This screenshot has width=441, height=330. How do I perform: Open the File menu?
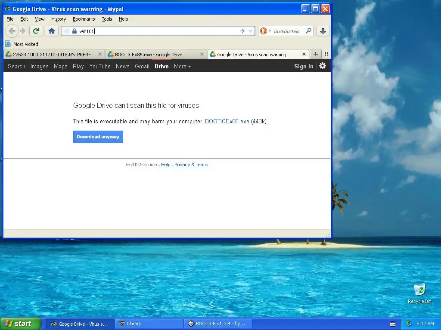click(10, 19)
